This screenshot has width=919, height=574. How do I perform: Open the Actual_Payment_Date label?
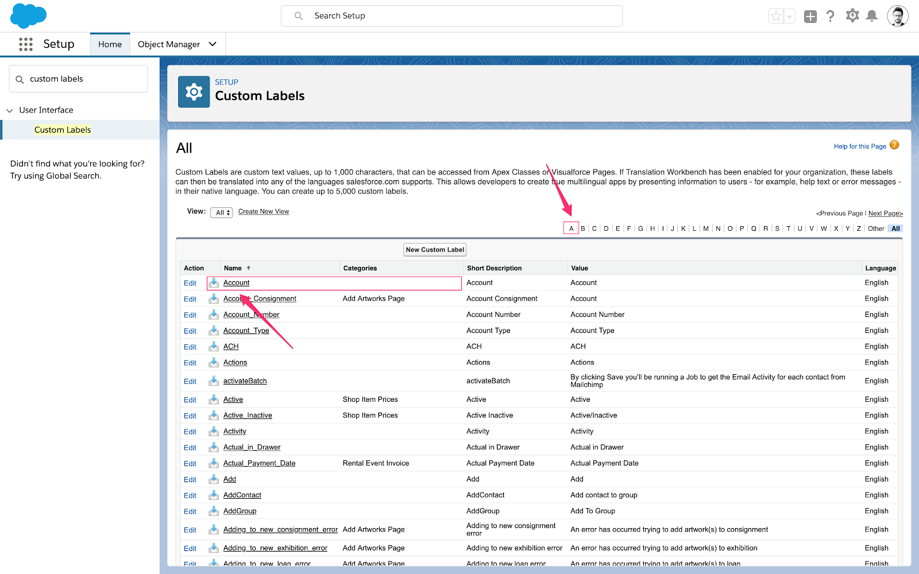pos(260,463)
